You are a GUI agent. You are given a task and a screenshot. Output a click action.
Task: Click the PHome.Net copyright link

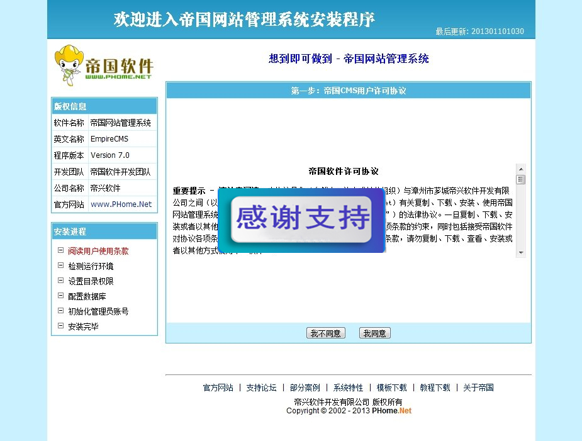[391, 411]
